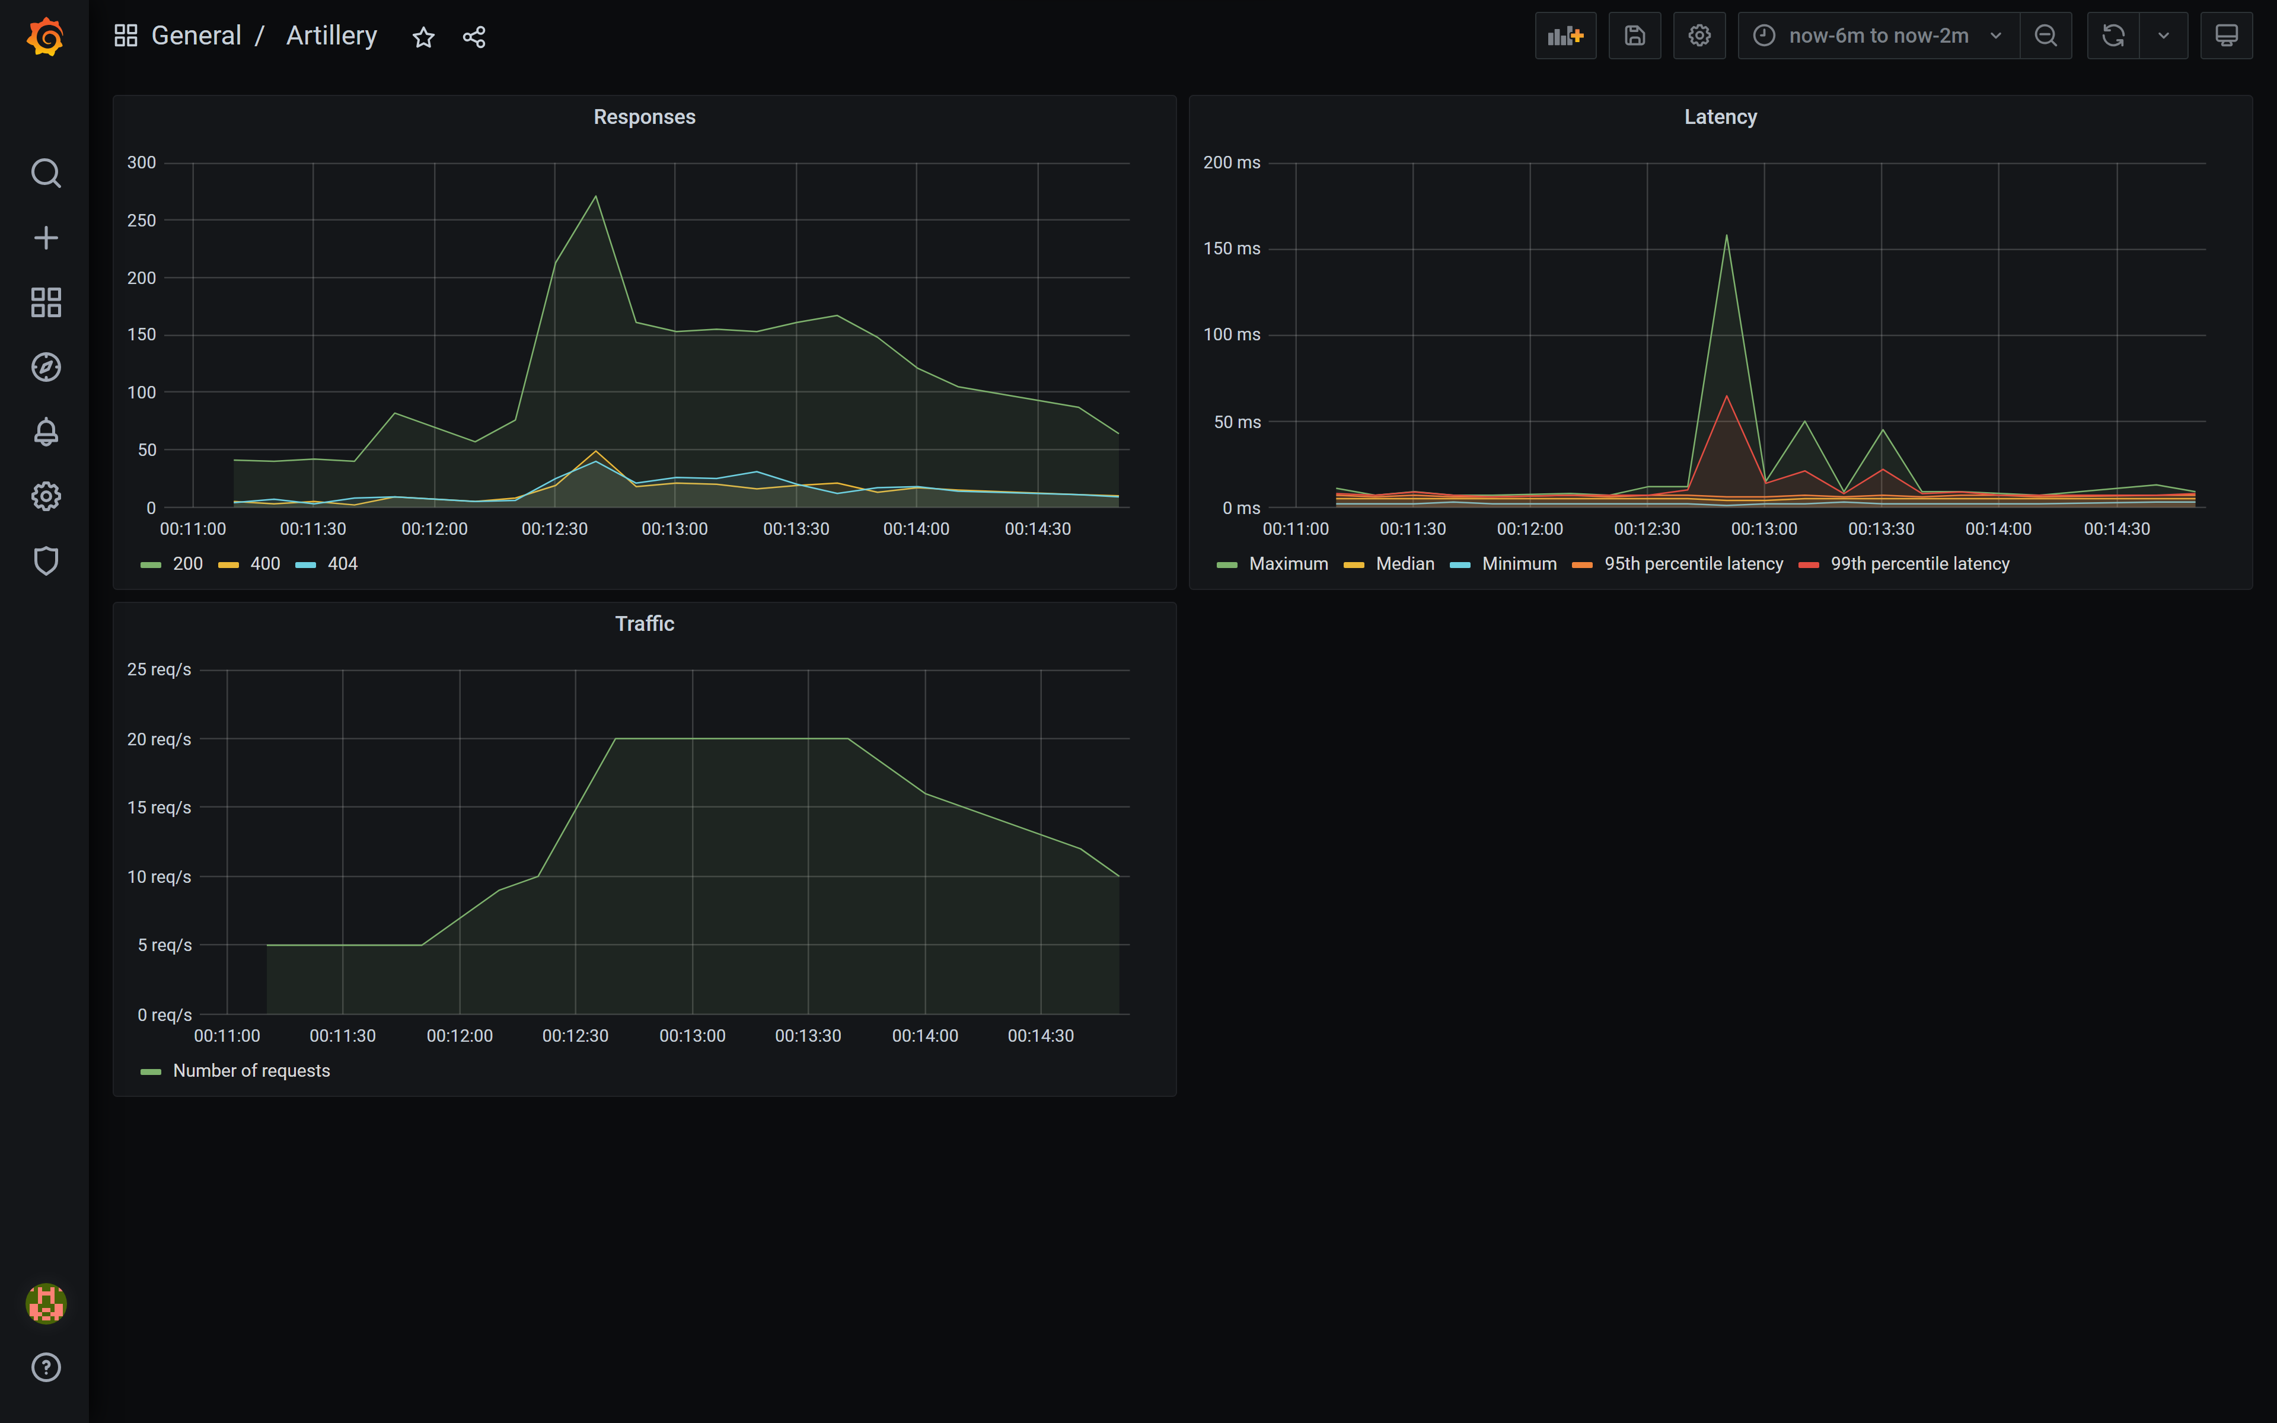Viewport: 2277px width, 1423px height.
Task: Click the Grafana logo home icon
Action: click(45, 37)
